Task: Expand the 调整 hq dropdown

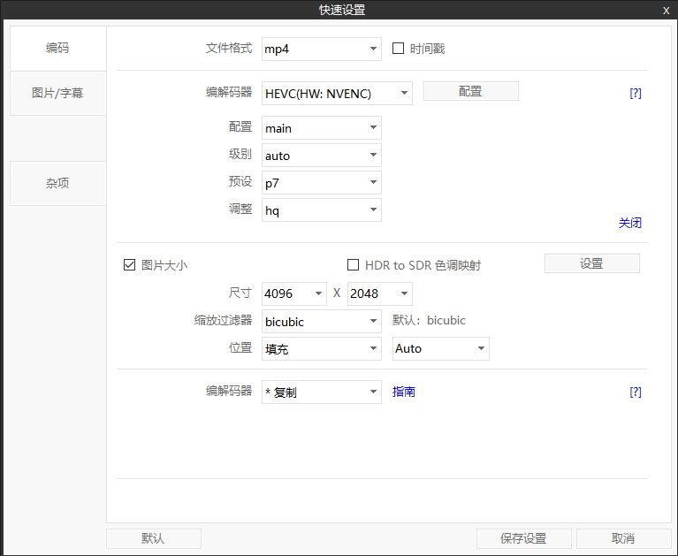Action: click(x=321, y=210)
